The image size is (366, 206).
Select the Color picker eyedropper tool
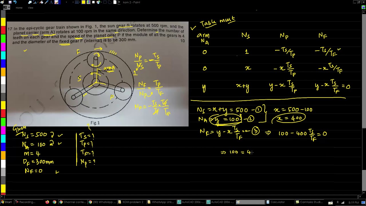point(46,2)
